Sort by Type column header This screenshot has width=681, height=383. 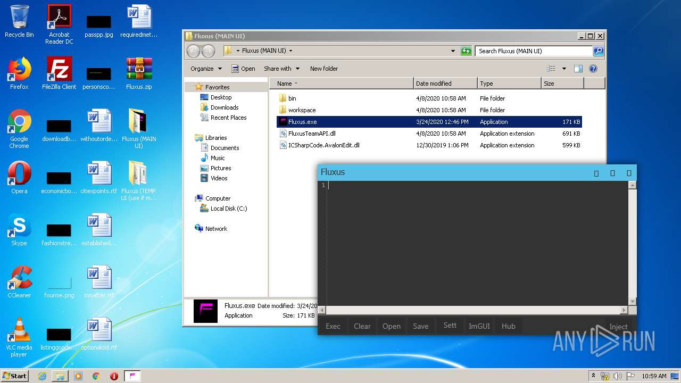click(509, 84)
